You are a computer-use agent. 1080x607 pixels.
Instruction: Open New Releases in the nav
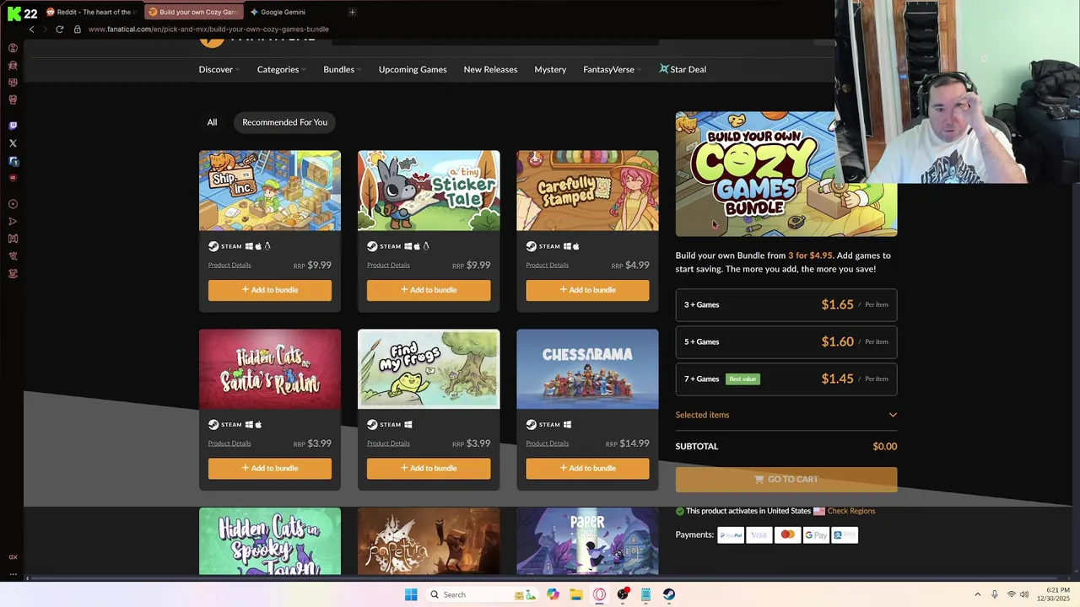[490, 69]
